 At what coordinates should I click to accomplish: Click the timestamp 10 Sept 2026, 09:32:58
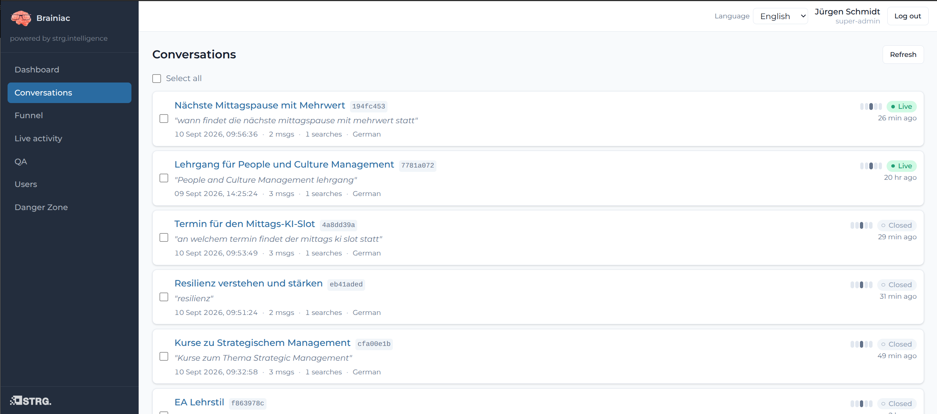click(x=216, y=372)
